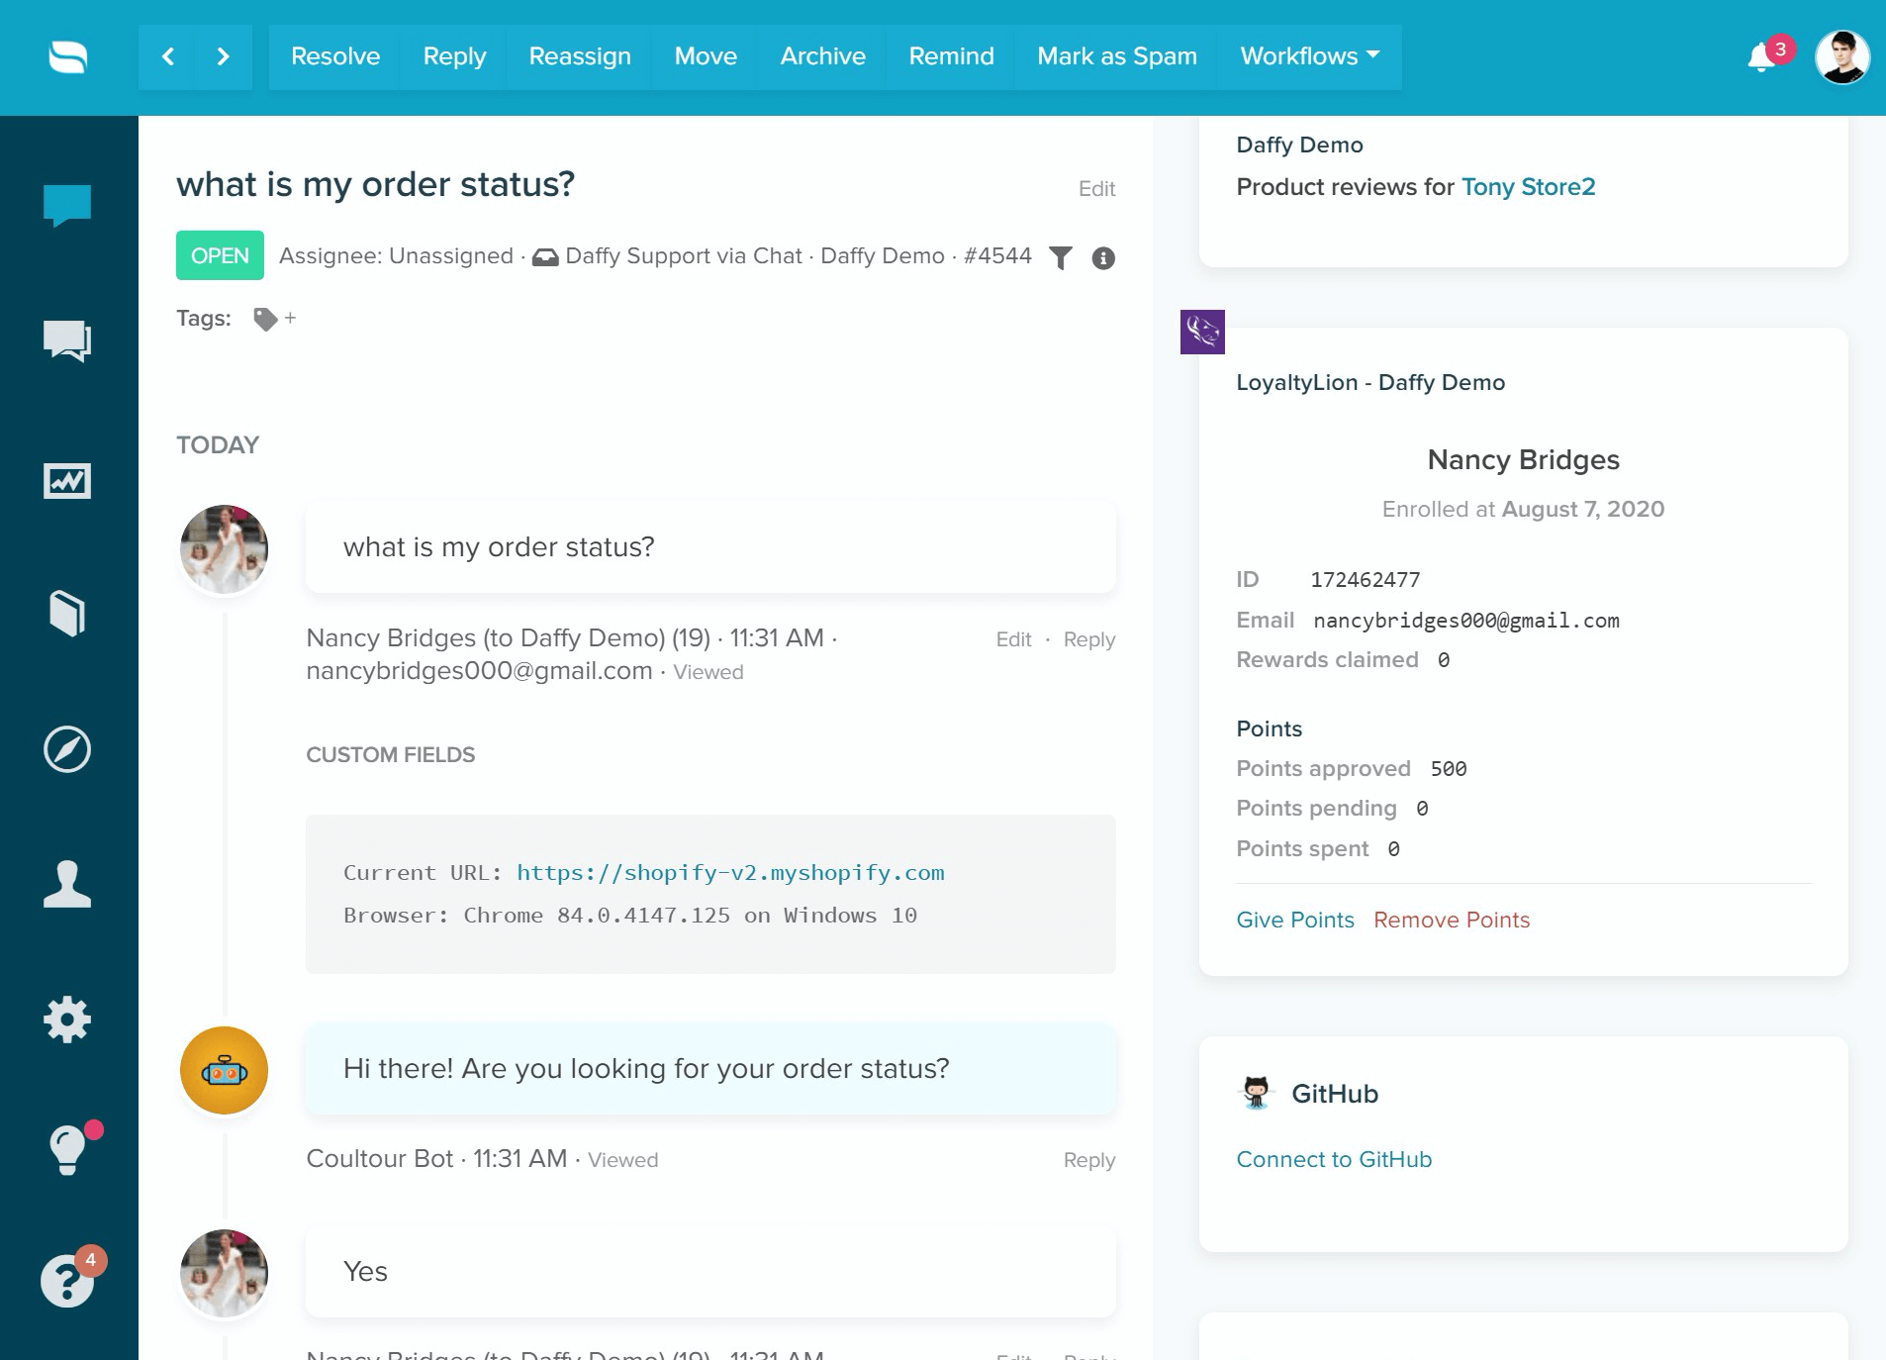Click Move in the top toolbar

tap(706, 56)
